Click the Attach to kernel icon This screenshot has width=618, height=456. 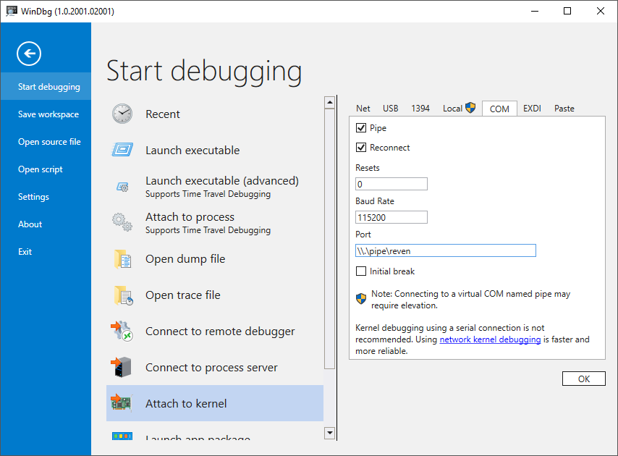122,403
